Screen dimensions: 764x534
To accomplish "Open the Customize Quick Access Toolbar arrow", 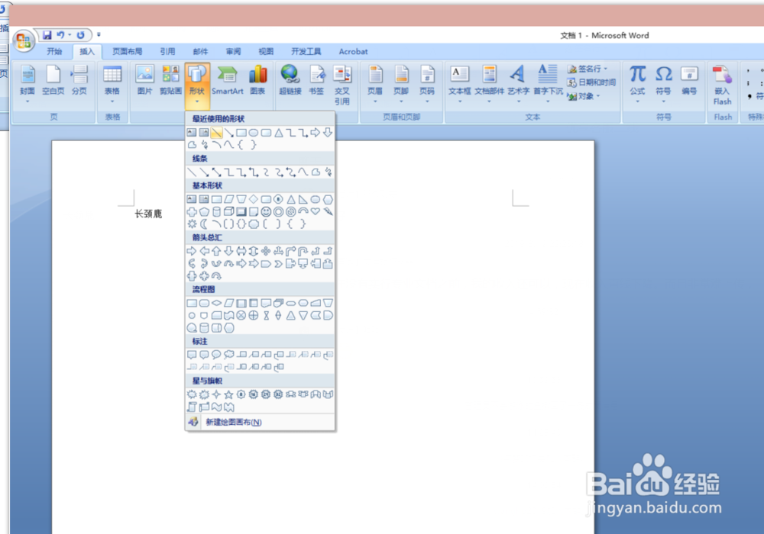I will point(99,34).
